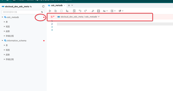Collapse the information_schema database node
The height and width of the screenshot is (91, 173).
coord(2,41)
